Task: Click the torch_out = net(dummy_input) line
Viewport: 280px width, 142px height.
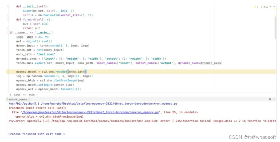Action: [40, 50]
